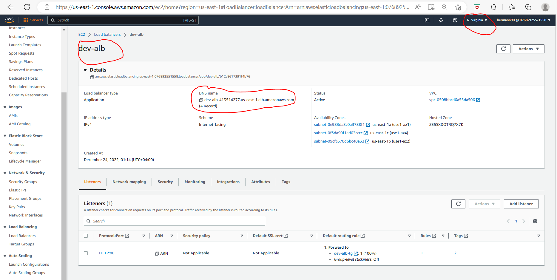Sort by the Protocol:Port column arrow

tap(144, 236)
